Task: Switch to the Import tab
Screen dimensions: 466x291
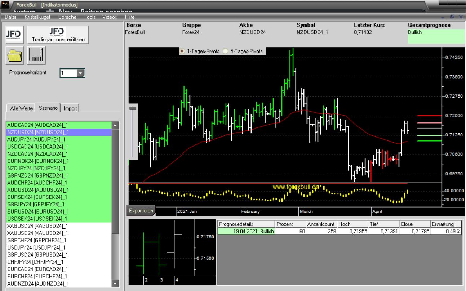Action: click(x=70, y=108)
